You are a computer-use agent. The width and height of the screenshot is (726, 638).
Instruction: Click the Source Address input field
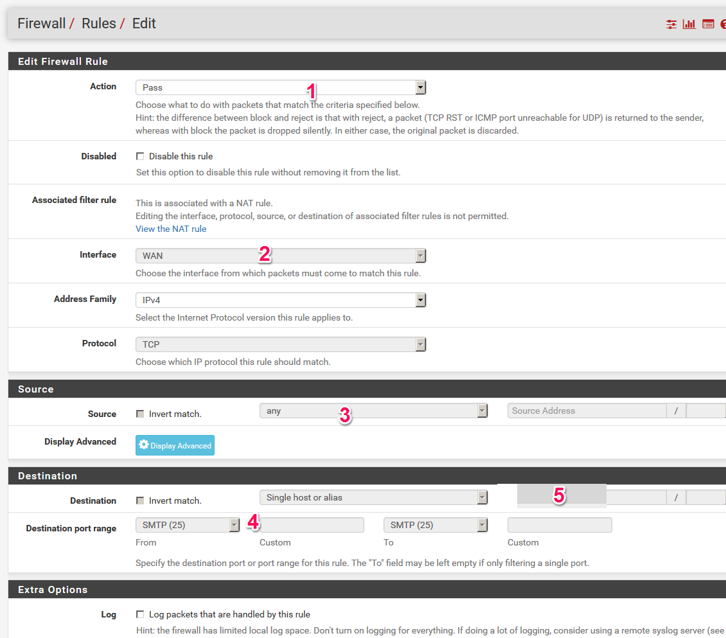[587, 411]
